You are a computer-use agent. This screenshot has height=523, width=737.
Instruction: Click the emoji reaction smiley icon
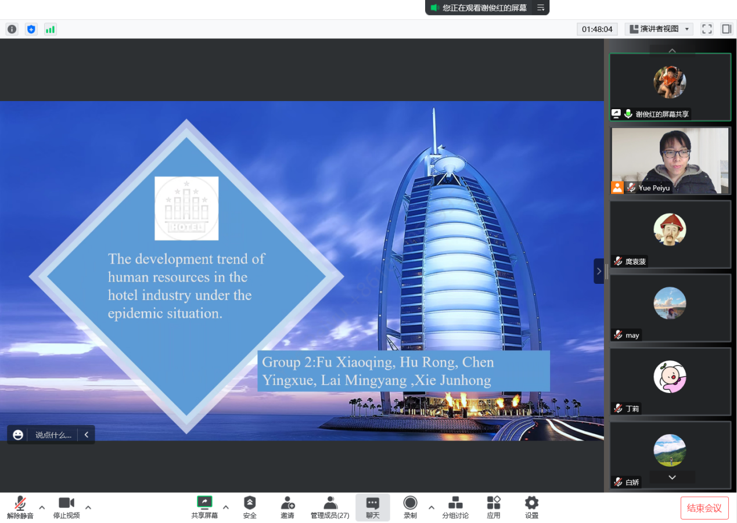pyautogui.click(x=18, y=435)
